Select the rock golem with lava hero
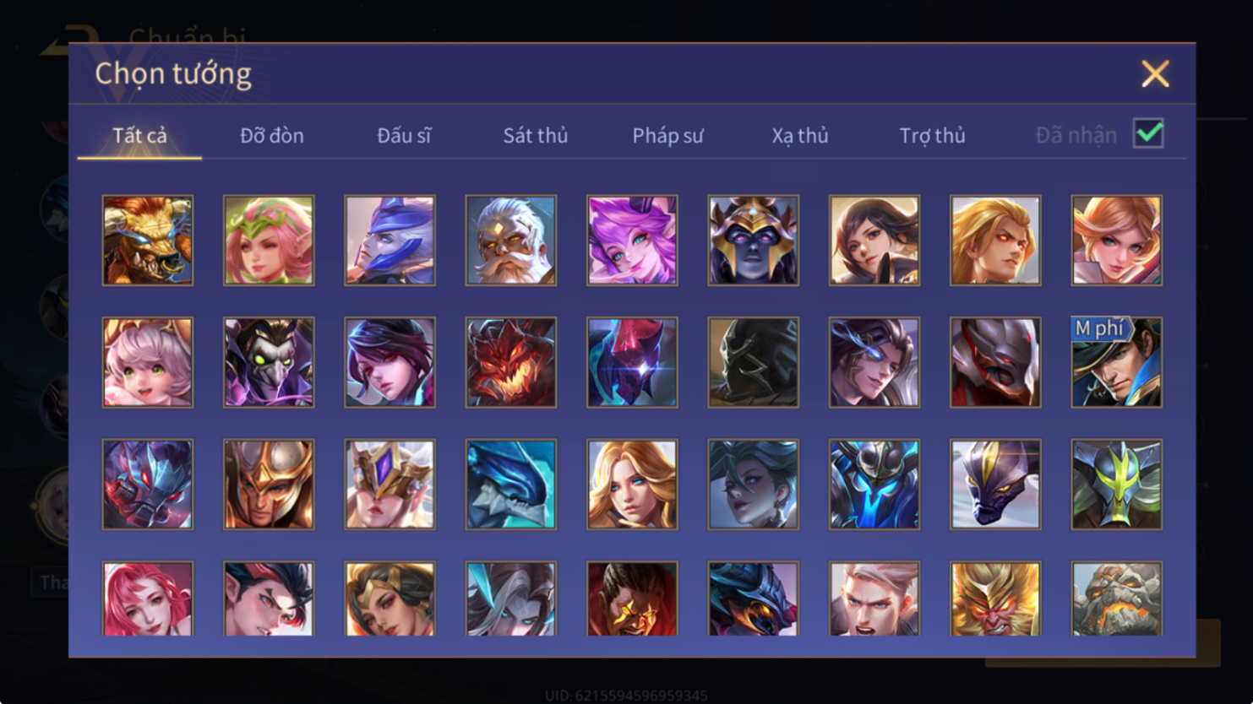The width and height of the screenshot is (1253, 704). tap(1117, 598)
